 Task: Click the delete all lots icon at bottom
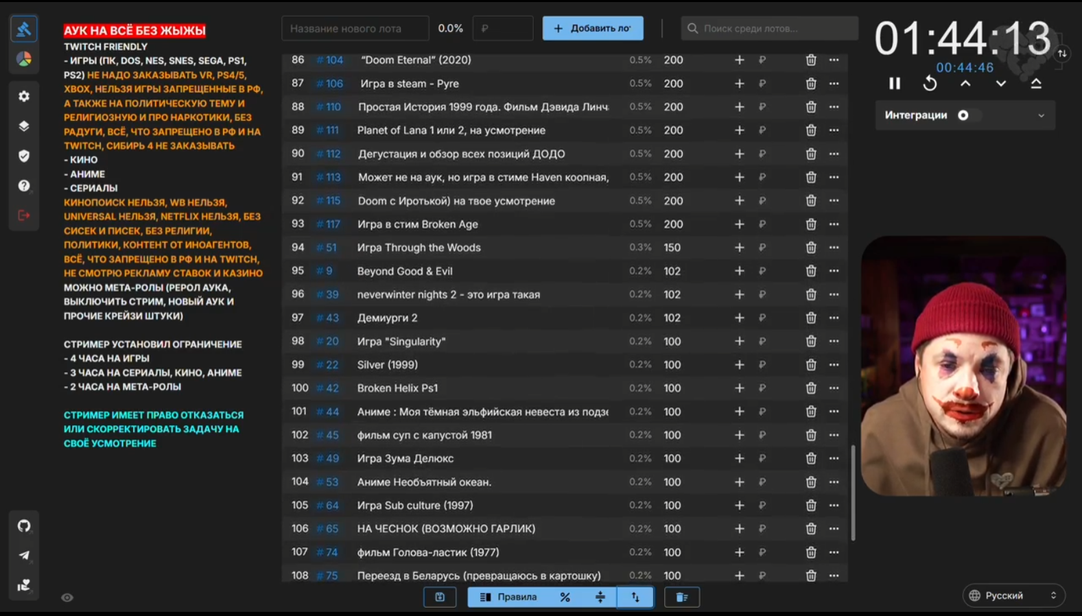(x=682, y=597)
